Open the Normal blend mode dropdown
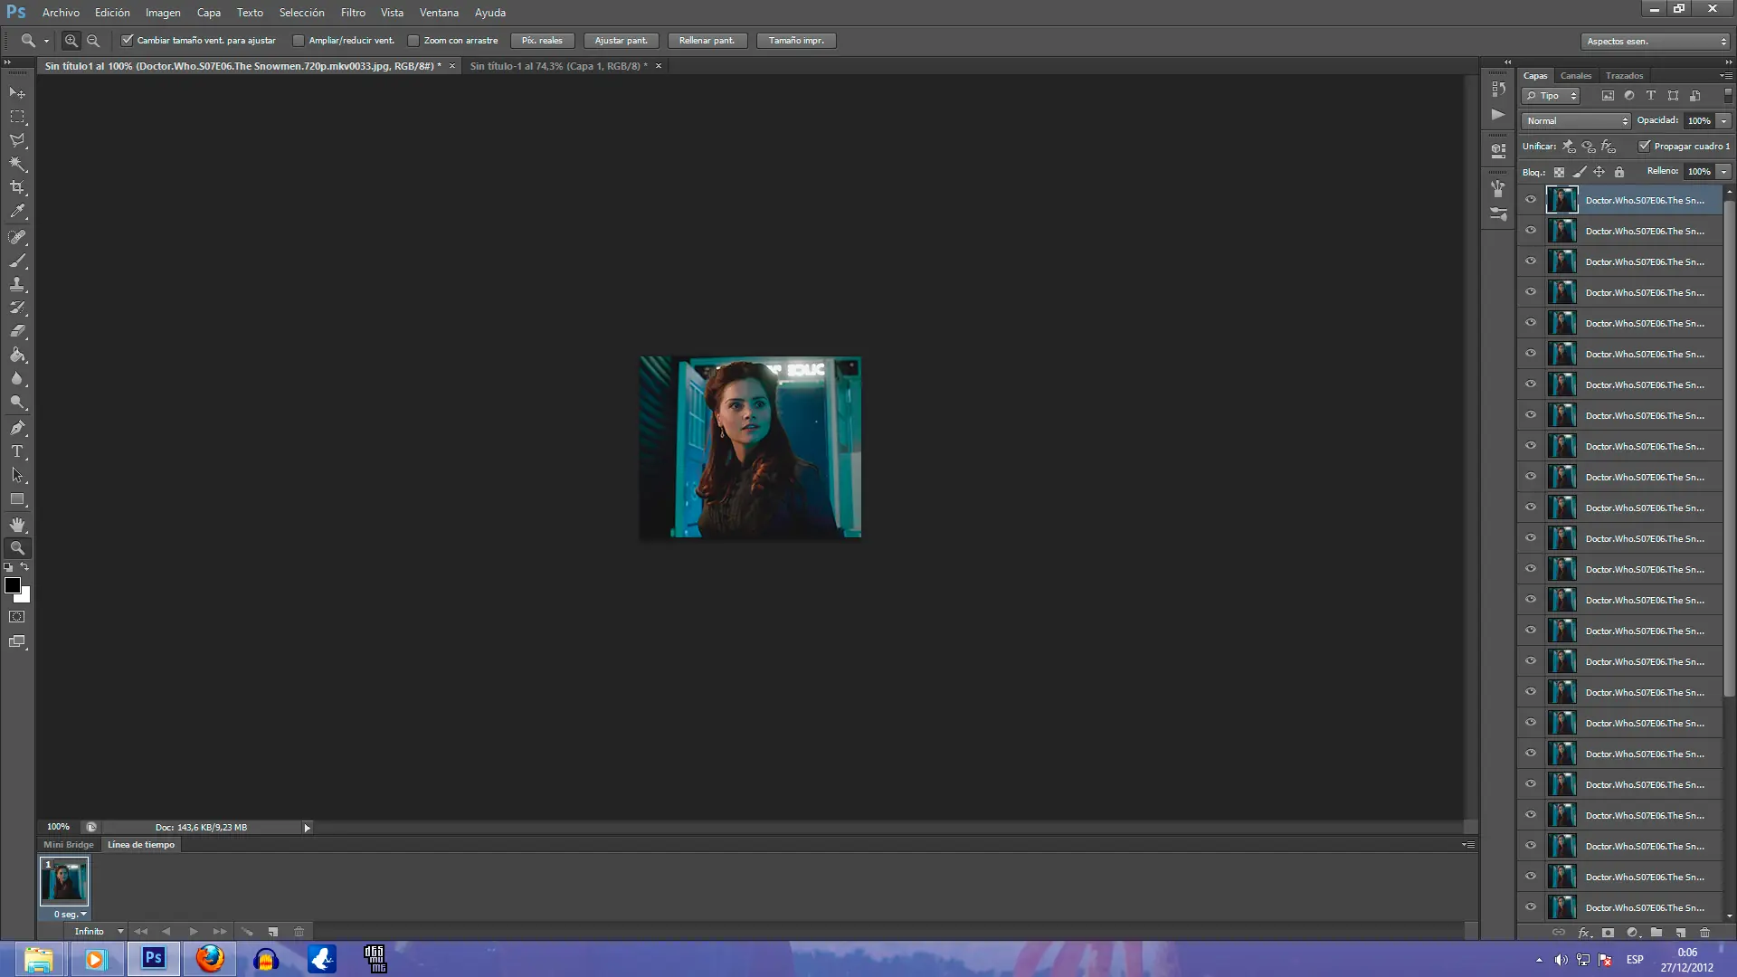Image resolution: width=1737 pixels, height=977 pixels. (1575, 120)
